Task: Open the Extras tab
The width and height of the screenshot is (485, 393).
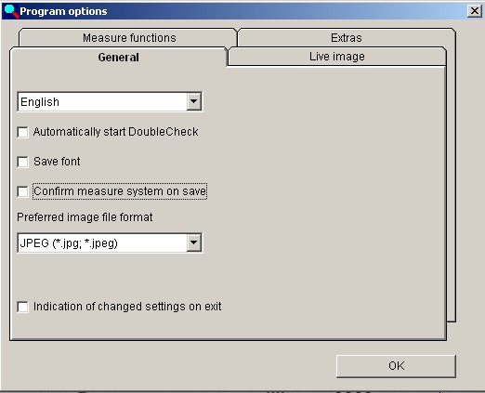Action: (x=347, y=38)
